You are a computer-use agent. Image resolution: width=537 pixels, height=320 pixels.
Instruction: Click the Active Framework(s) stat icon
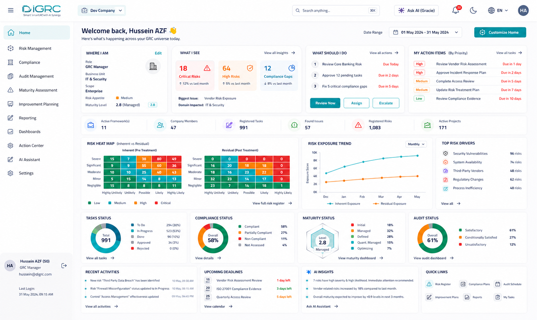(x=91, y=125)
